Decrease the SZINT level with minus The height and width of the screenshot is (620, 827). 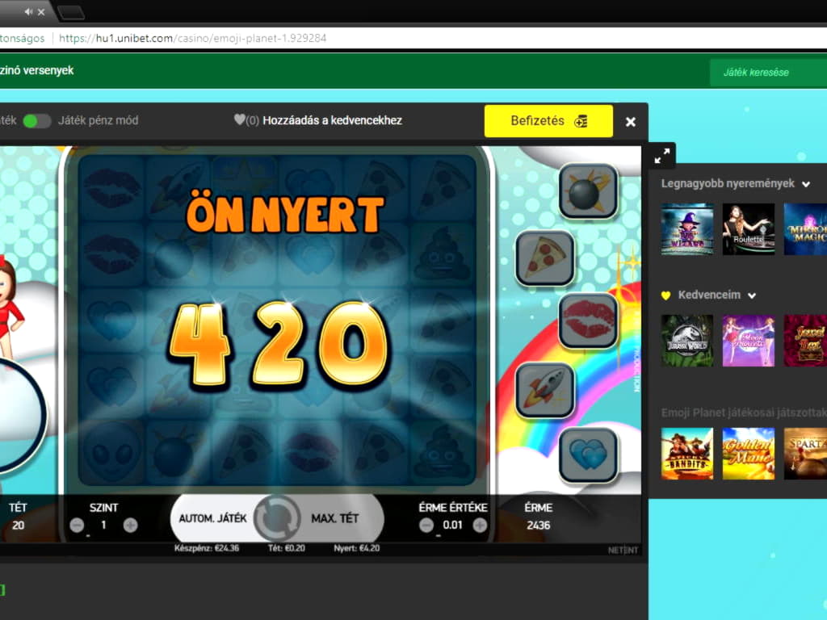[x=77, y=525]
